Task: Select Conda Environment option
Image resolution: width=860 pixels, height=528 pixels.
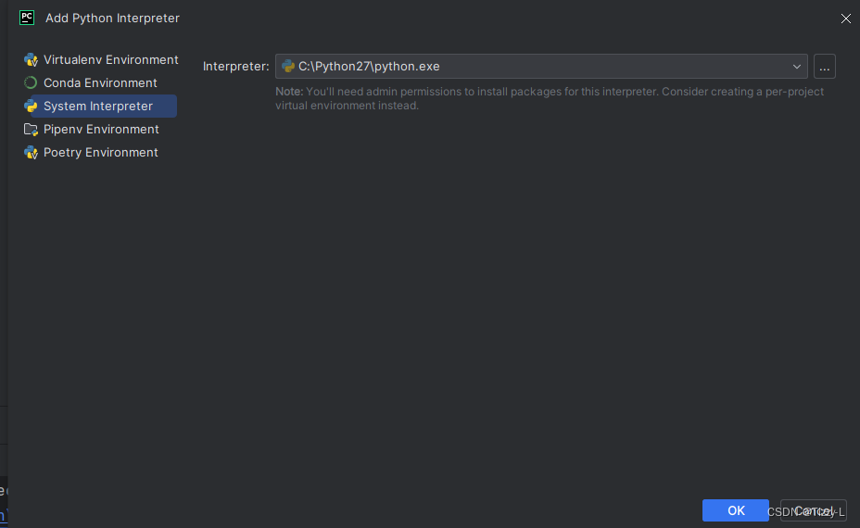Action: click(100, 82)
